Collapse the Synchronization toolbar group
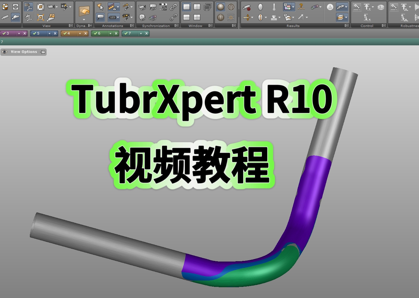Image resolution: width=419 pixels, height=298 pixels. point(176,26)
